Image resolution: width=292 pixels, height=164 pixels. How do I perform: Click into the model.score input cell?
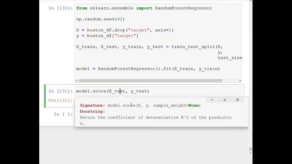click(158, 91)
